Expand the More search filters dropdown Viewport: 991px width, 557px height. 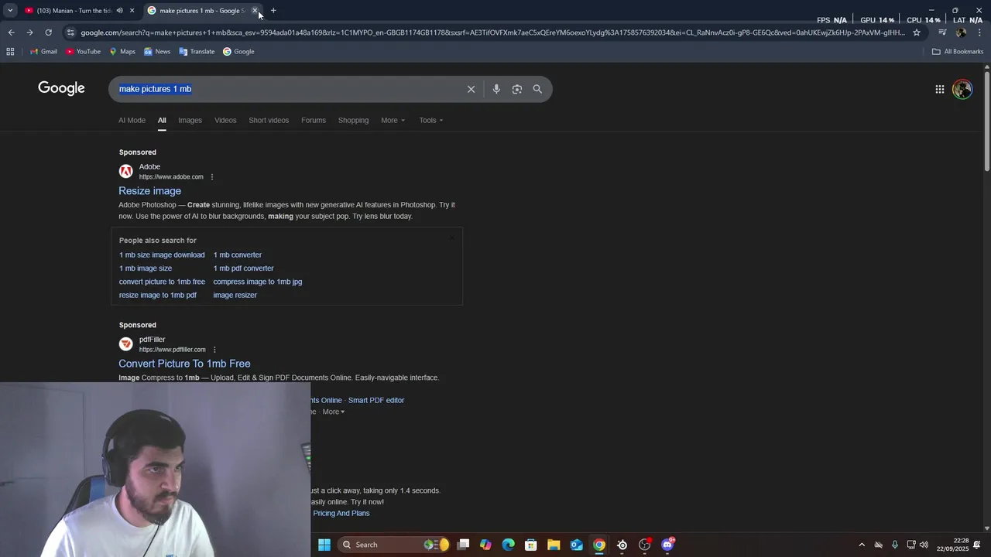[x=393, y=120]
